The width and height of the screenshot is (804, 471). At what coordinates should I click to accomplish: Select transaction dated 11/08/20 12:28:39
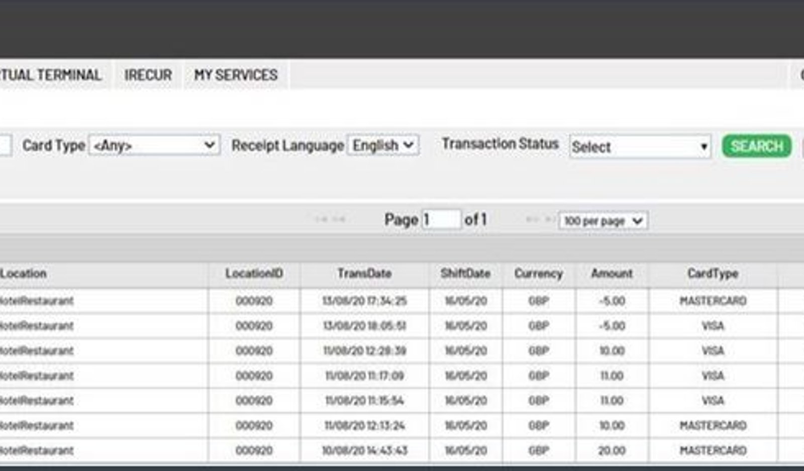click(364, 350)
